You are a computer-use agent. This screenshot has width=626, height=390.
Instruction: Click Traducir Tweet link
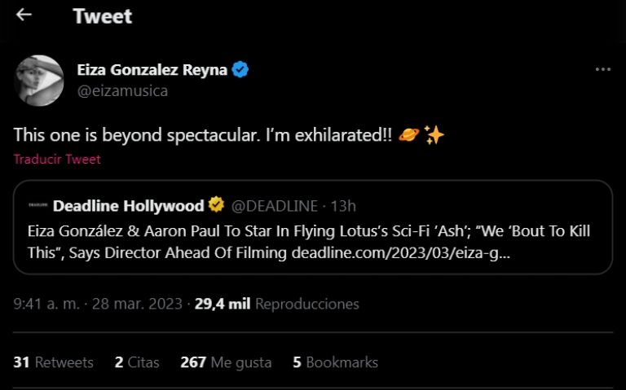point(57,160)
